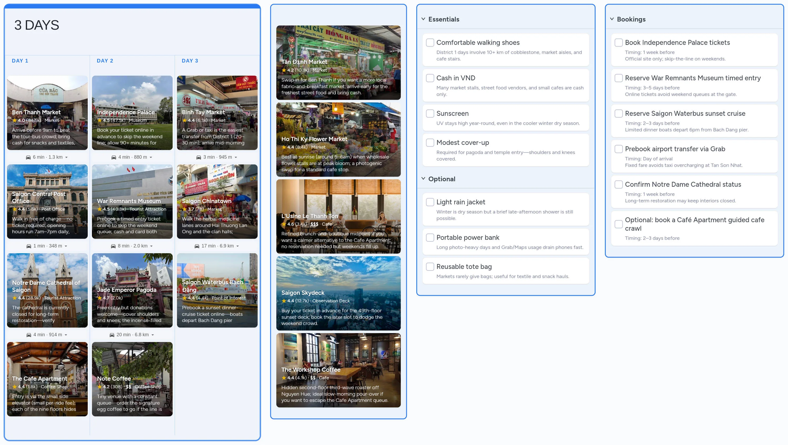Open the Jade Emperor Pagoda card

[132, 291]
